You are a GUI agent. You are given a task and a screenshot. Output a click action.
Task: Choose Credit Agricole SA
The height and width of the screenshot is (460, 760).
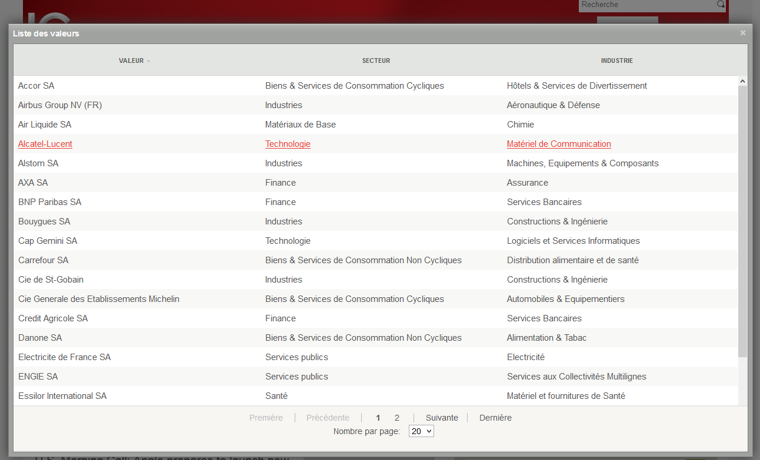pyautogui.click(x=53, y=318)
